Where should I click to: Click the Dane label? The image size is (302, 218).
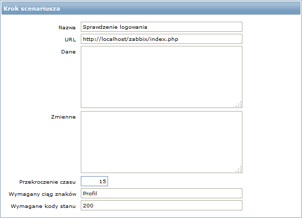[68, 52]
